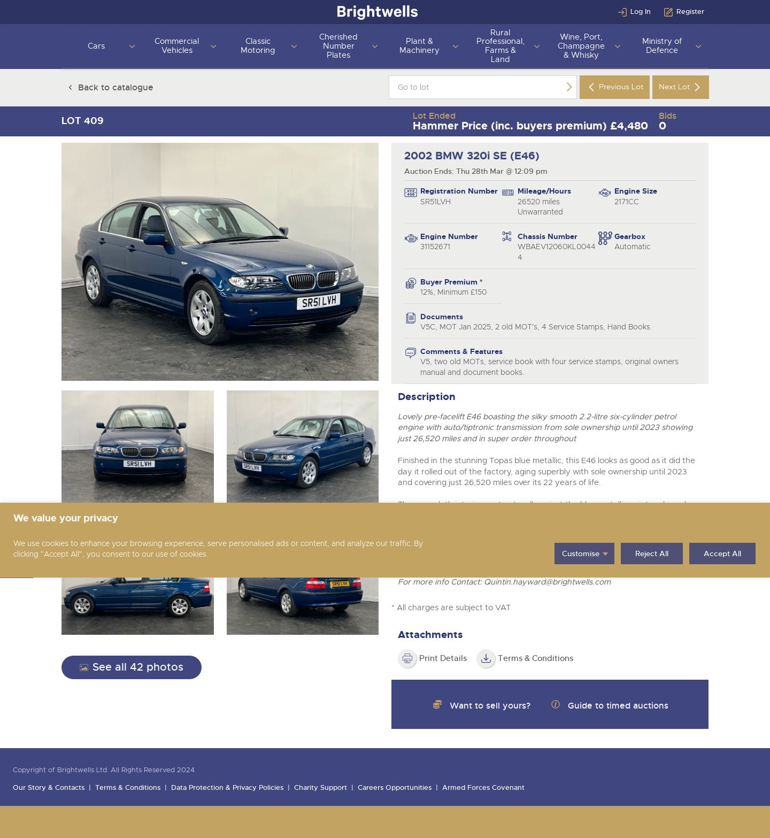770x838 pixels.
Task: Open Armed Forces Covenant footer link
Action: click(483, 788)
